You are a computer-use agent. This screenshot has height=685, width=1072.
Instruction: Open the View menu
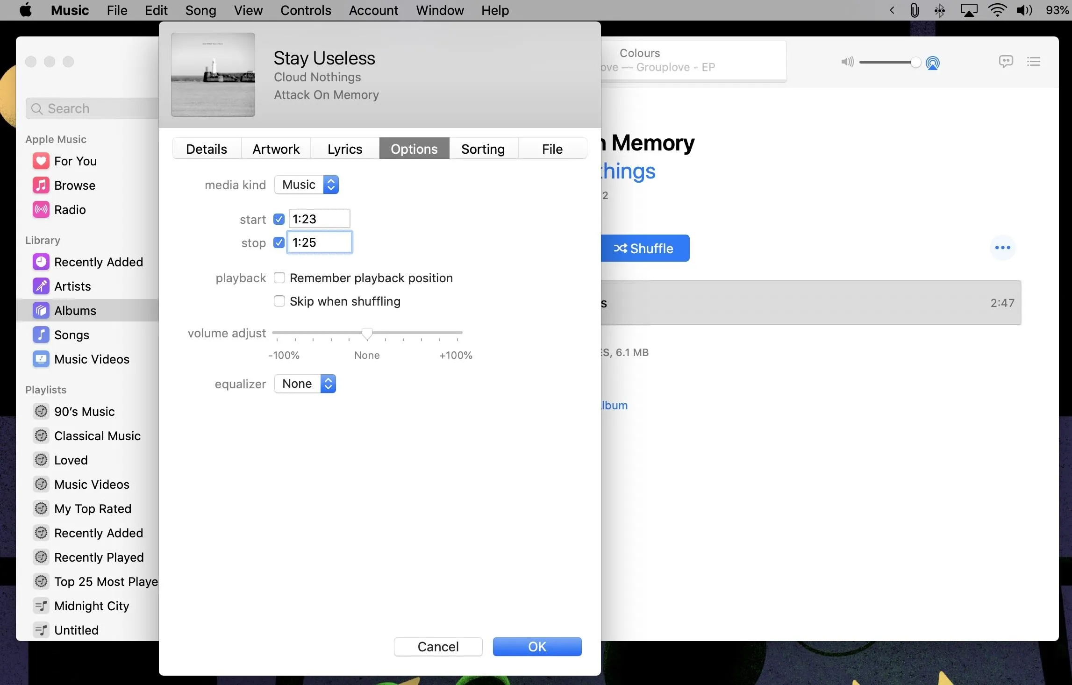(248, 10)
